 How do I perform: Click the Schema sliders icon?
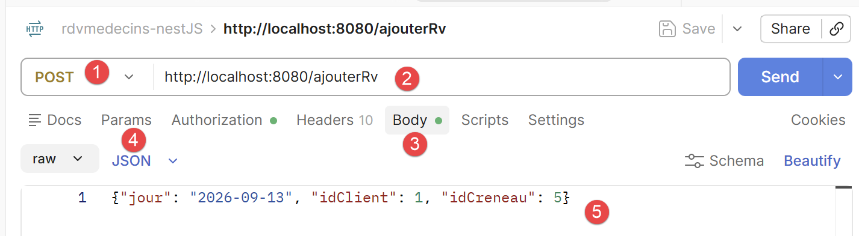[695, 161]
